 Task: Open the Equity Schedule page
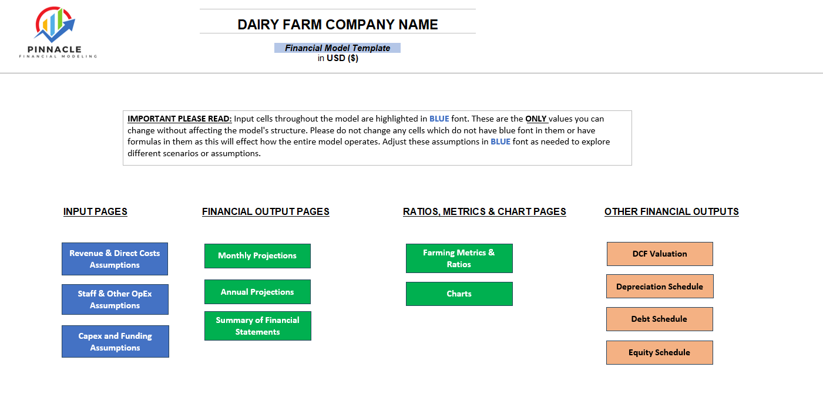[659, 352]
